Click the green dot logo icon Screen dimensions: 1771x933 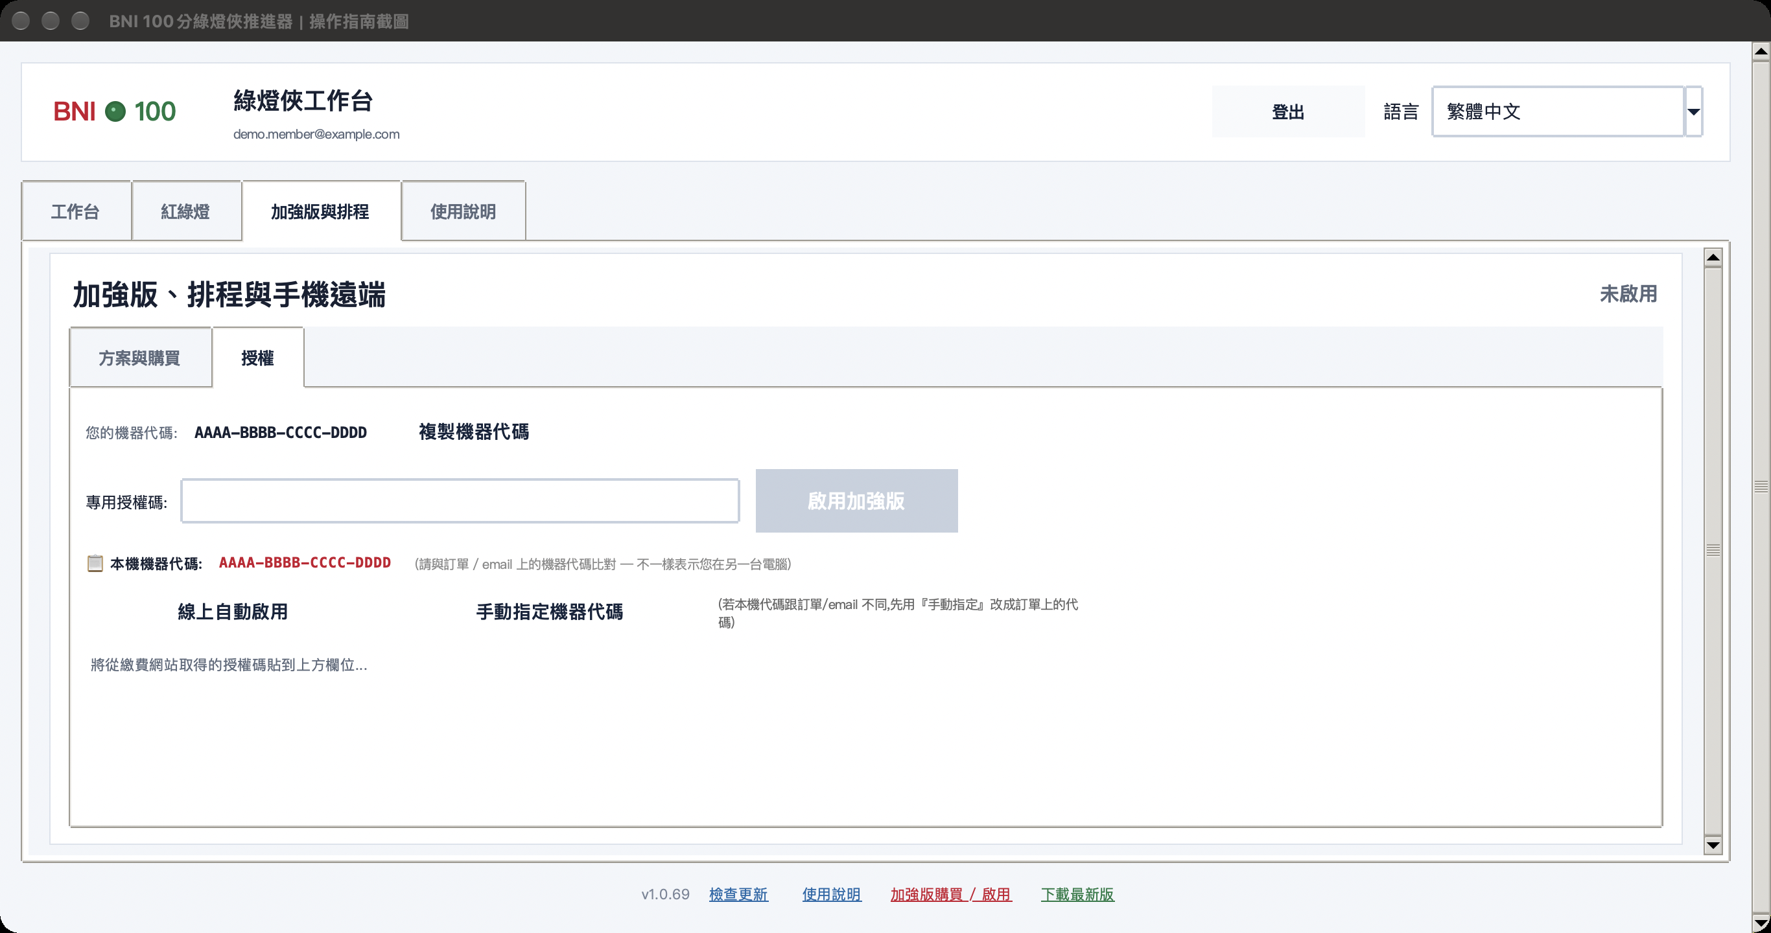click(115, 111)
